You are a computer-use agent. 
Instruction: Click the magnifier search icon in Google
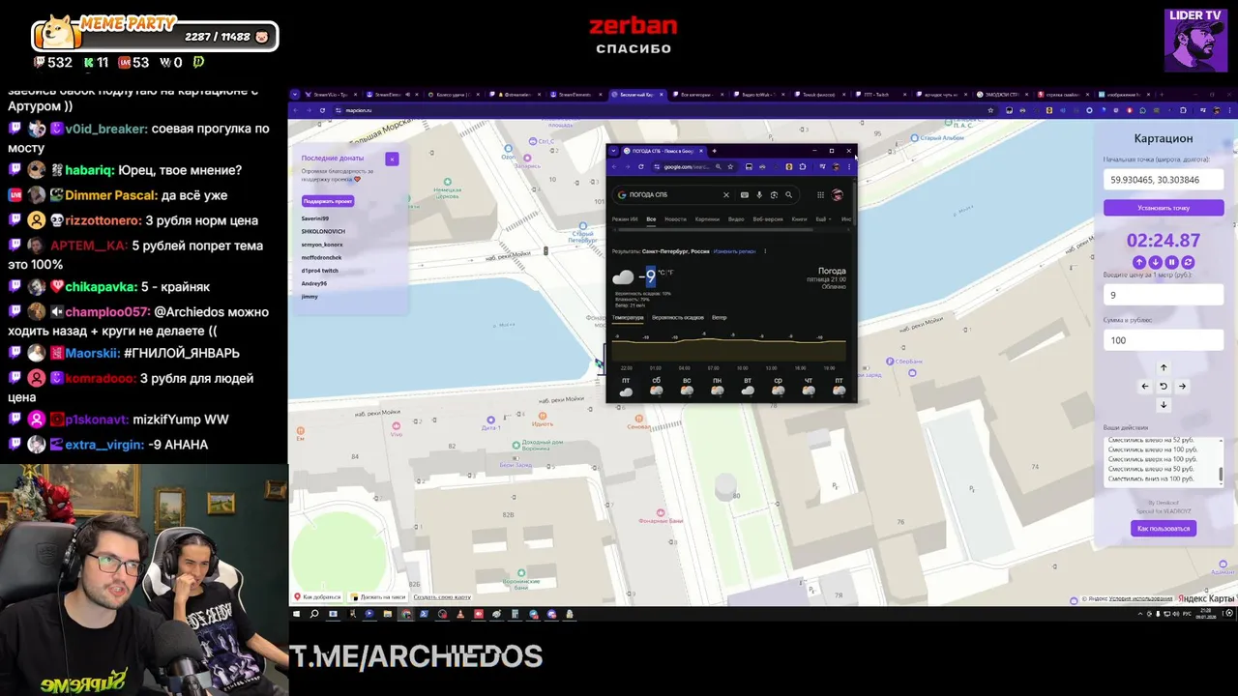point(788,195)
